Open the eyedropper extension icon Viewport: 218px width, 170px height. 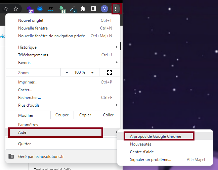73,9
